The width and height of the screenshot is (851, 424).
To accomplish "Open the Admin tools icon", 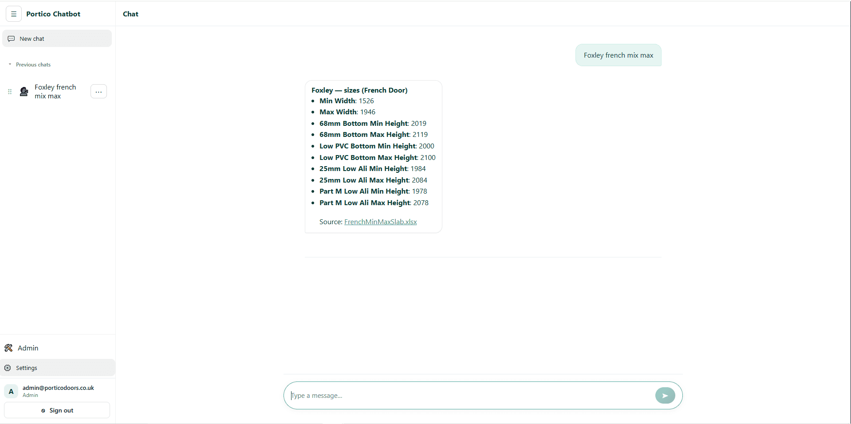I will click(8, 348).
